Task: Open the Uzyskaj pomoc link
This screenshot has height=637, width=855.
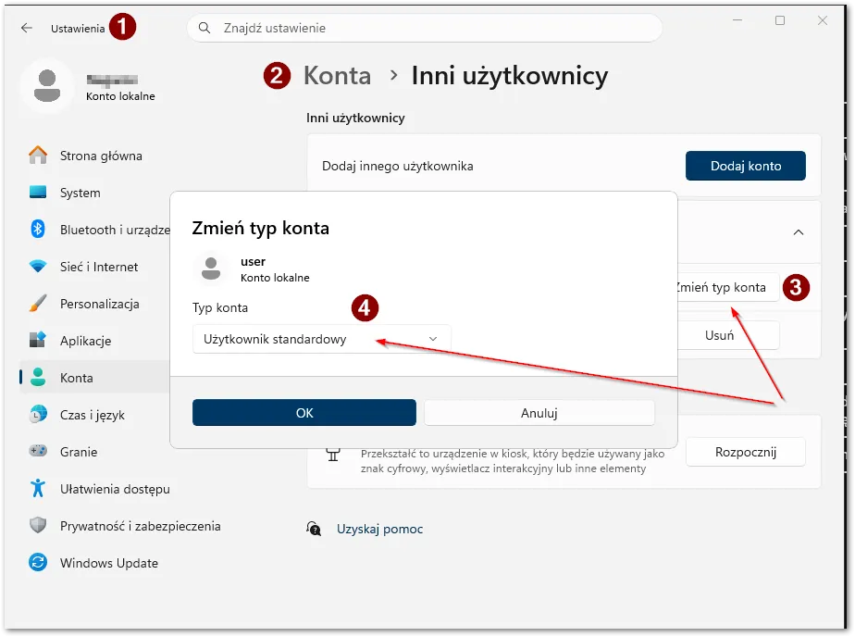Action: point(379,529)
